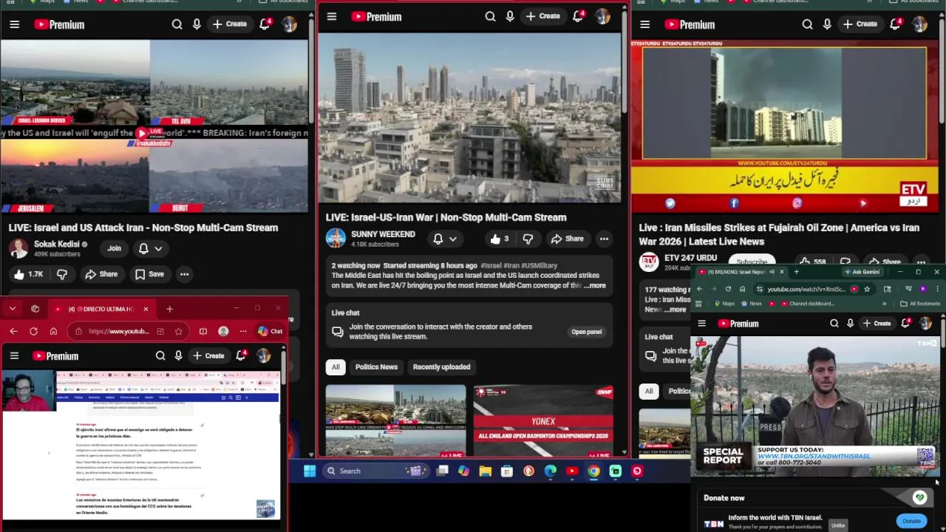Click Create button in SUNNY WEEKEND window header

pyautogui.click(x=543, y=16)
